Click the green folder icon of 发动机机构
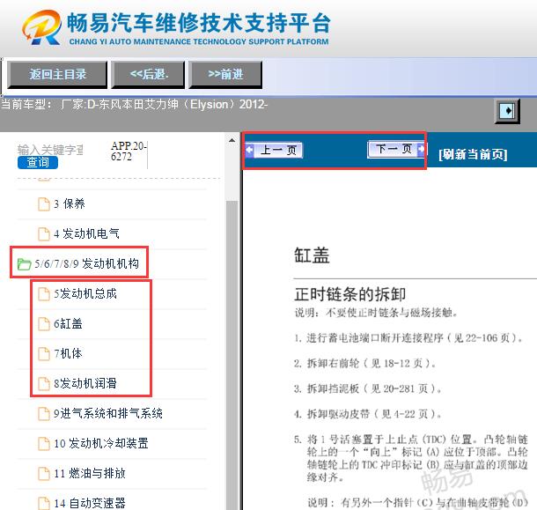Viewport: 537px width, 510px height. pyautogui.click(x=24, y=264)
